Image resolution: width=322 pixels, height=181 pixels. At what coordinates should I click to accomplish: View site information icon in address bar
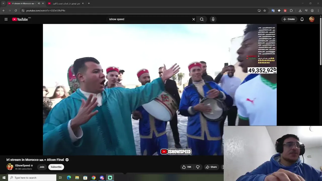tap(23, 11)
